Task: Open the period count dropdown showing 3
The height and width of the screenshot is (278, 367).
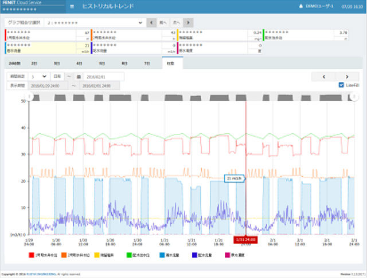Action: 39,77
